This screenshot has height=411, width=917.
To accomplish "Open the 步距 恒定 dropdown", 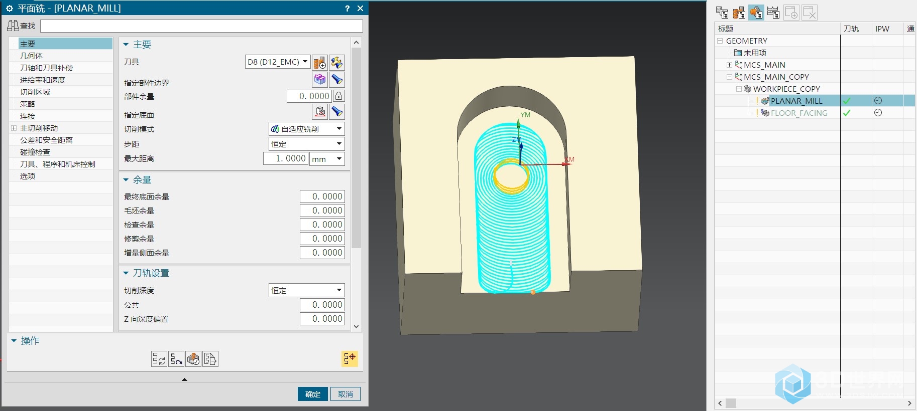I will (x=307, y=144).
